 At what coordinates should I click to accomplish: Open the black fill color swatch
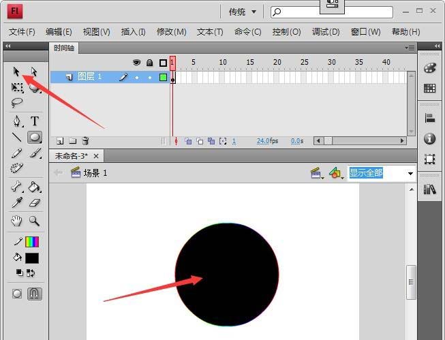click(x=32, y=258)
